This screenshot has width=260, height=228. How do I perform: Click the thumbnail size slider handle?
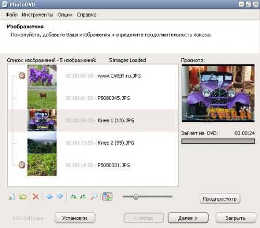(136, 197)
